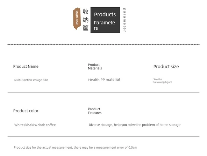Image resolution: width=207 pixels, height=156 pixels.
Task: Click the dark Products Parameters box
Action: (x=105, y=20)
